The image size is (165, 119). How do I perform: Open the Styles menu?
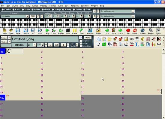15,6
